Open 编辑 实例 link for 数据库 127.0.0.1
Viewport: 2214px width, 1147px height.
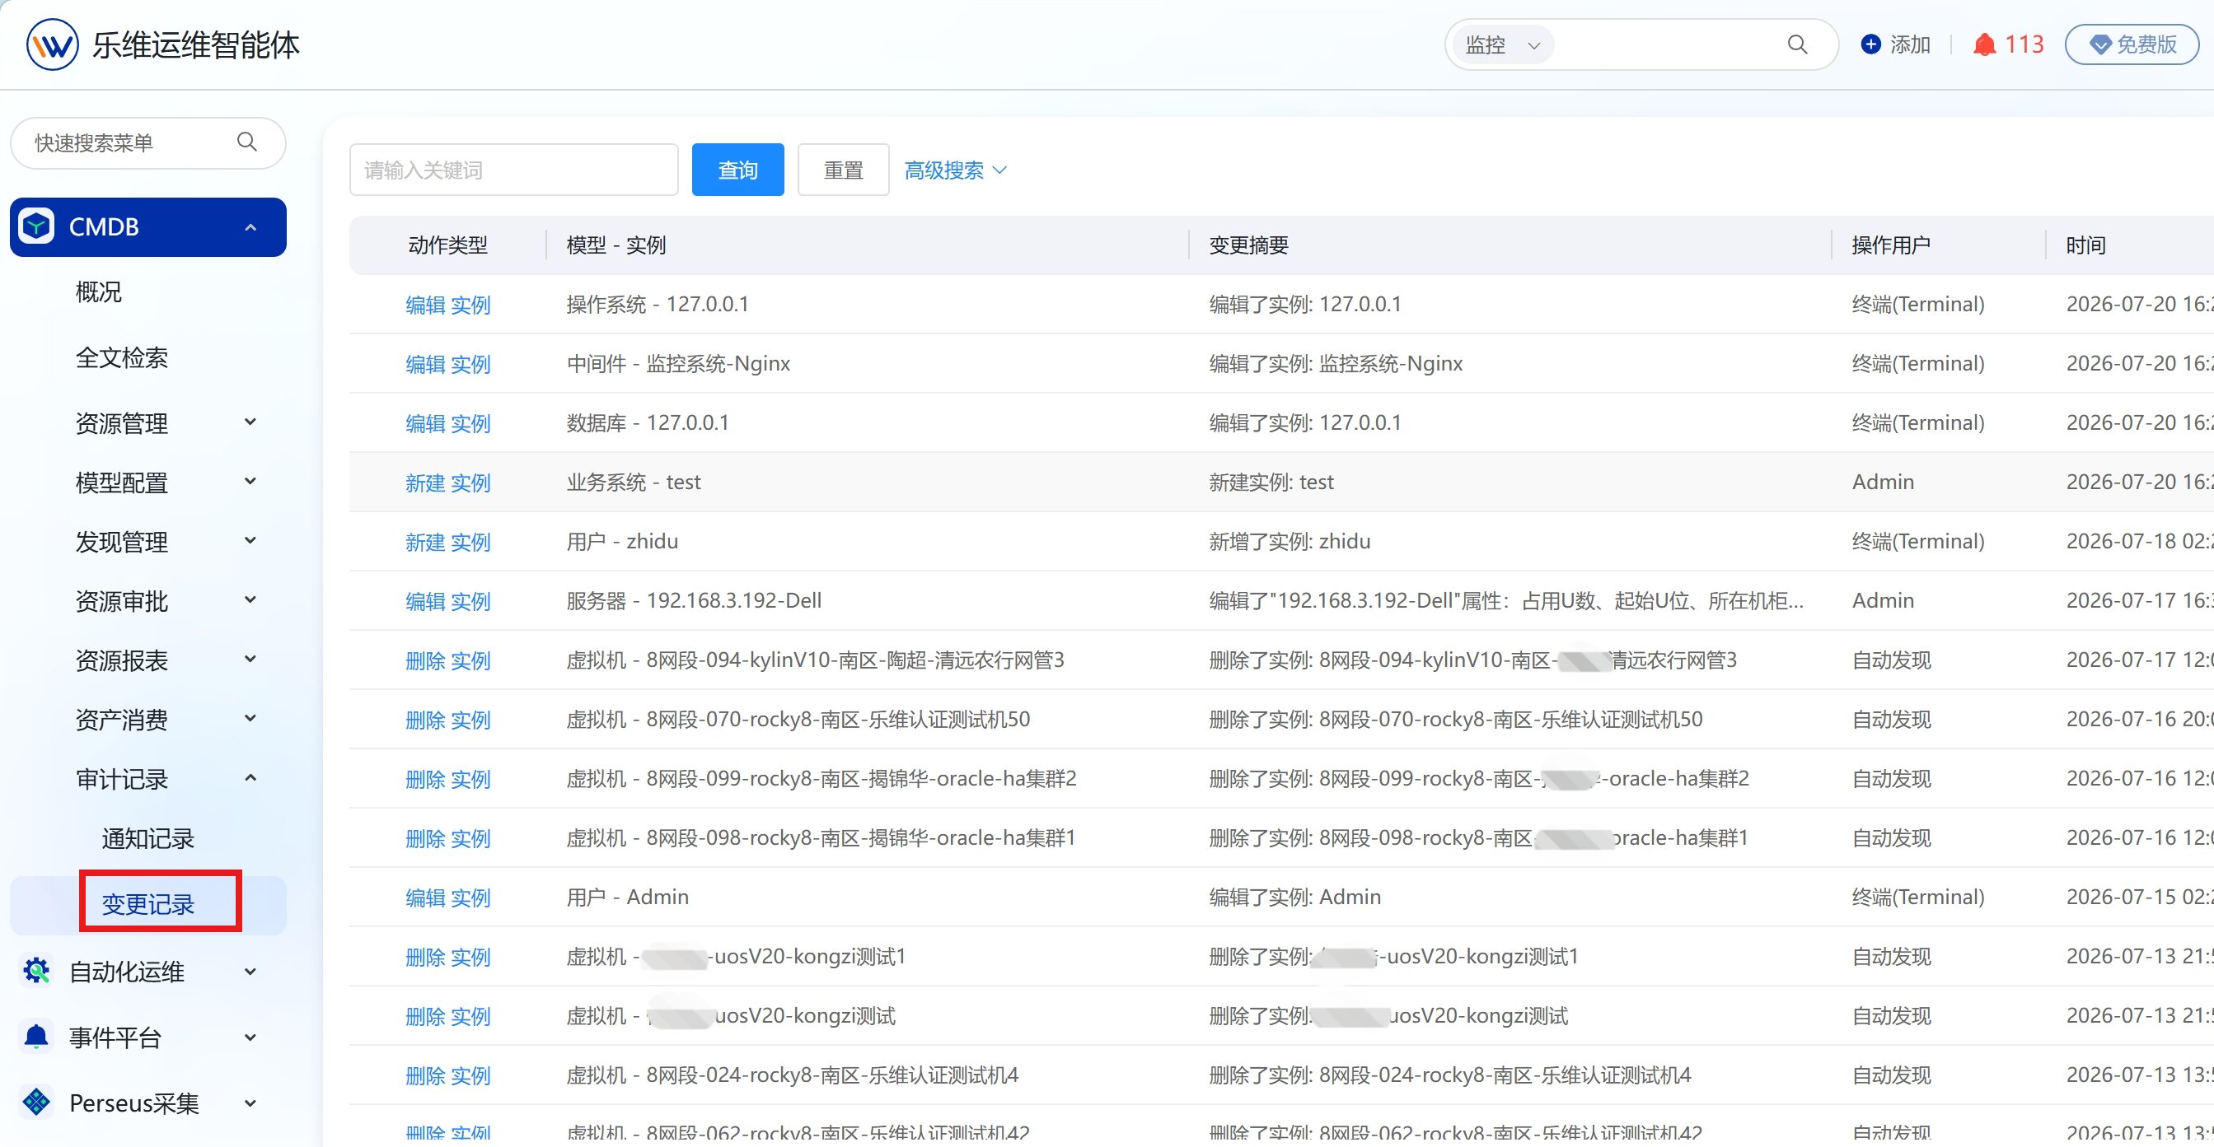pos(447,423)
